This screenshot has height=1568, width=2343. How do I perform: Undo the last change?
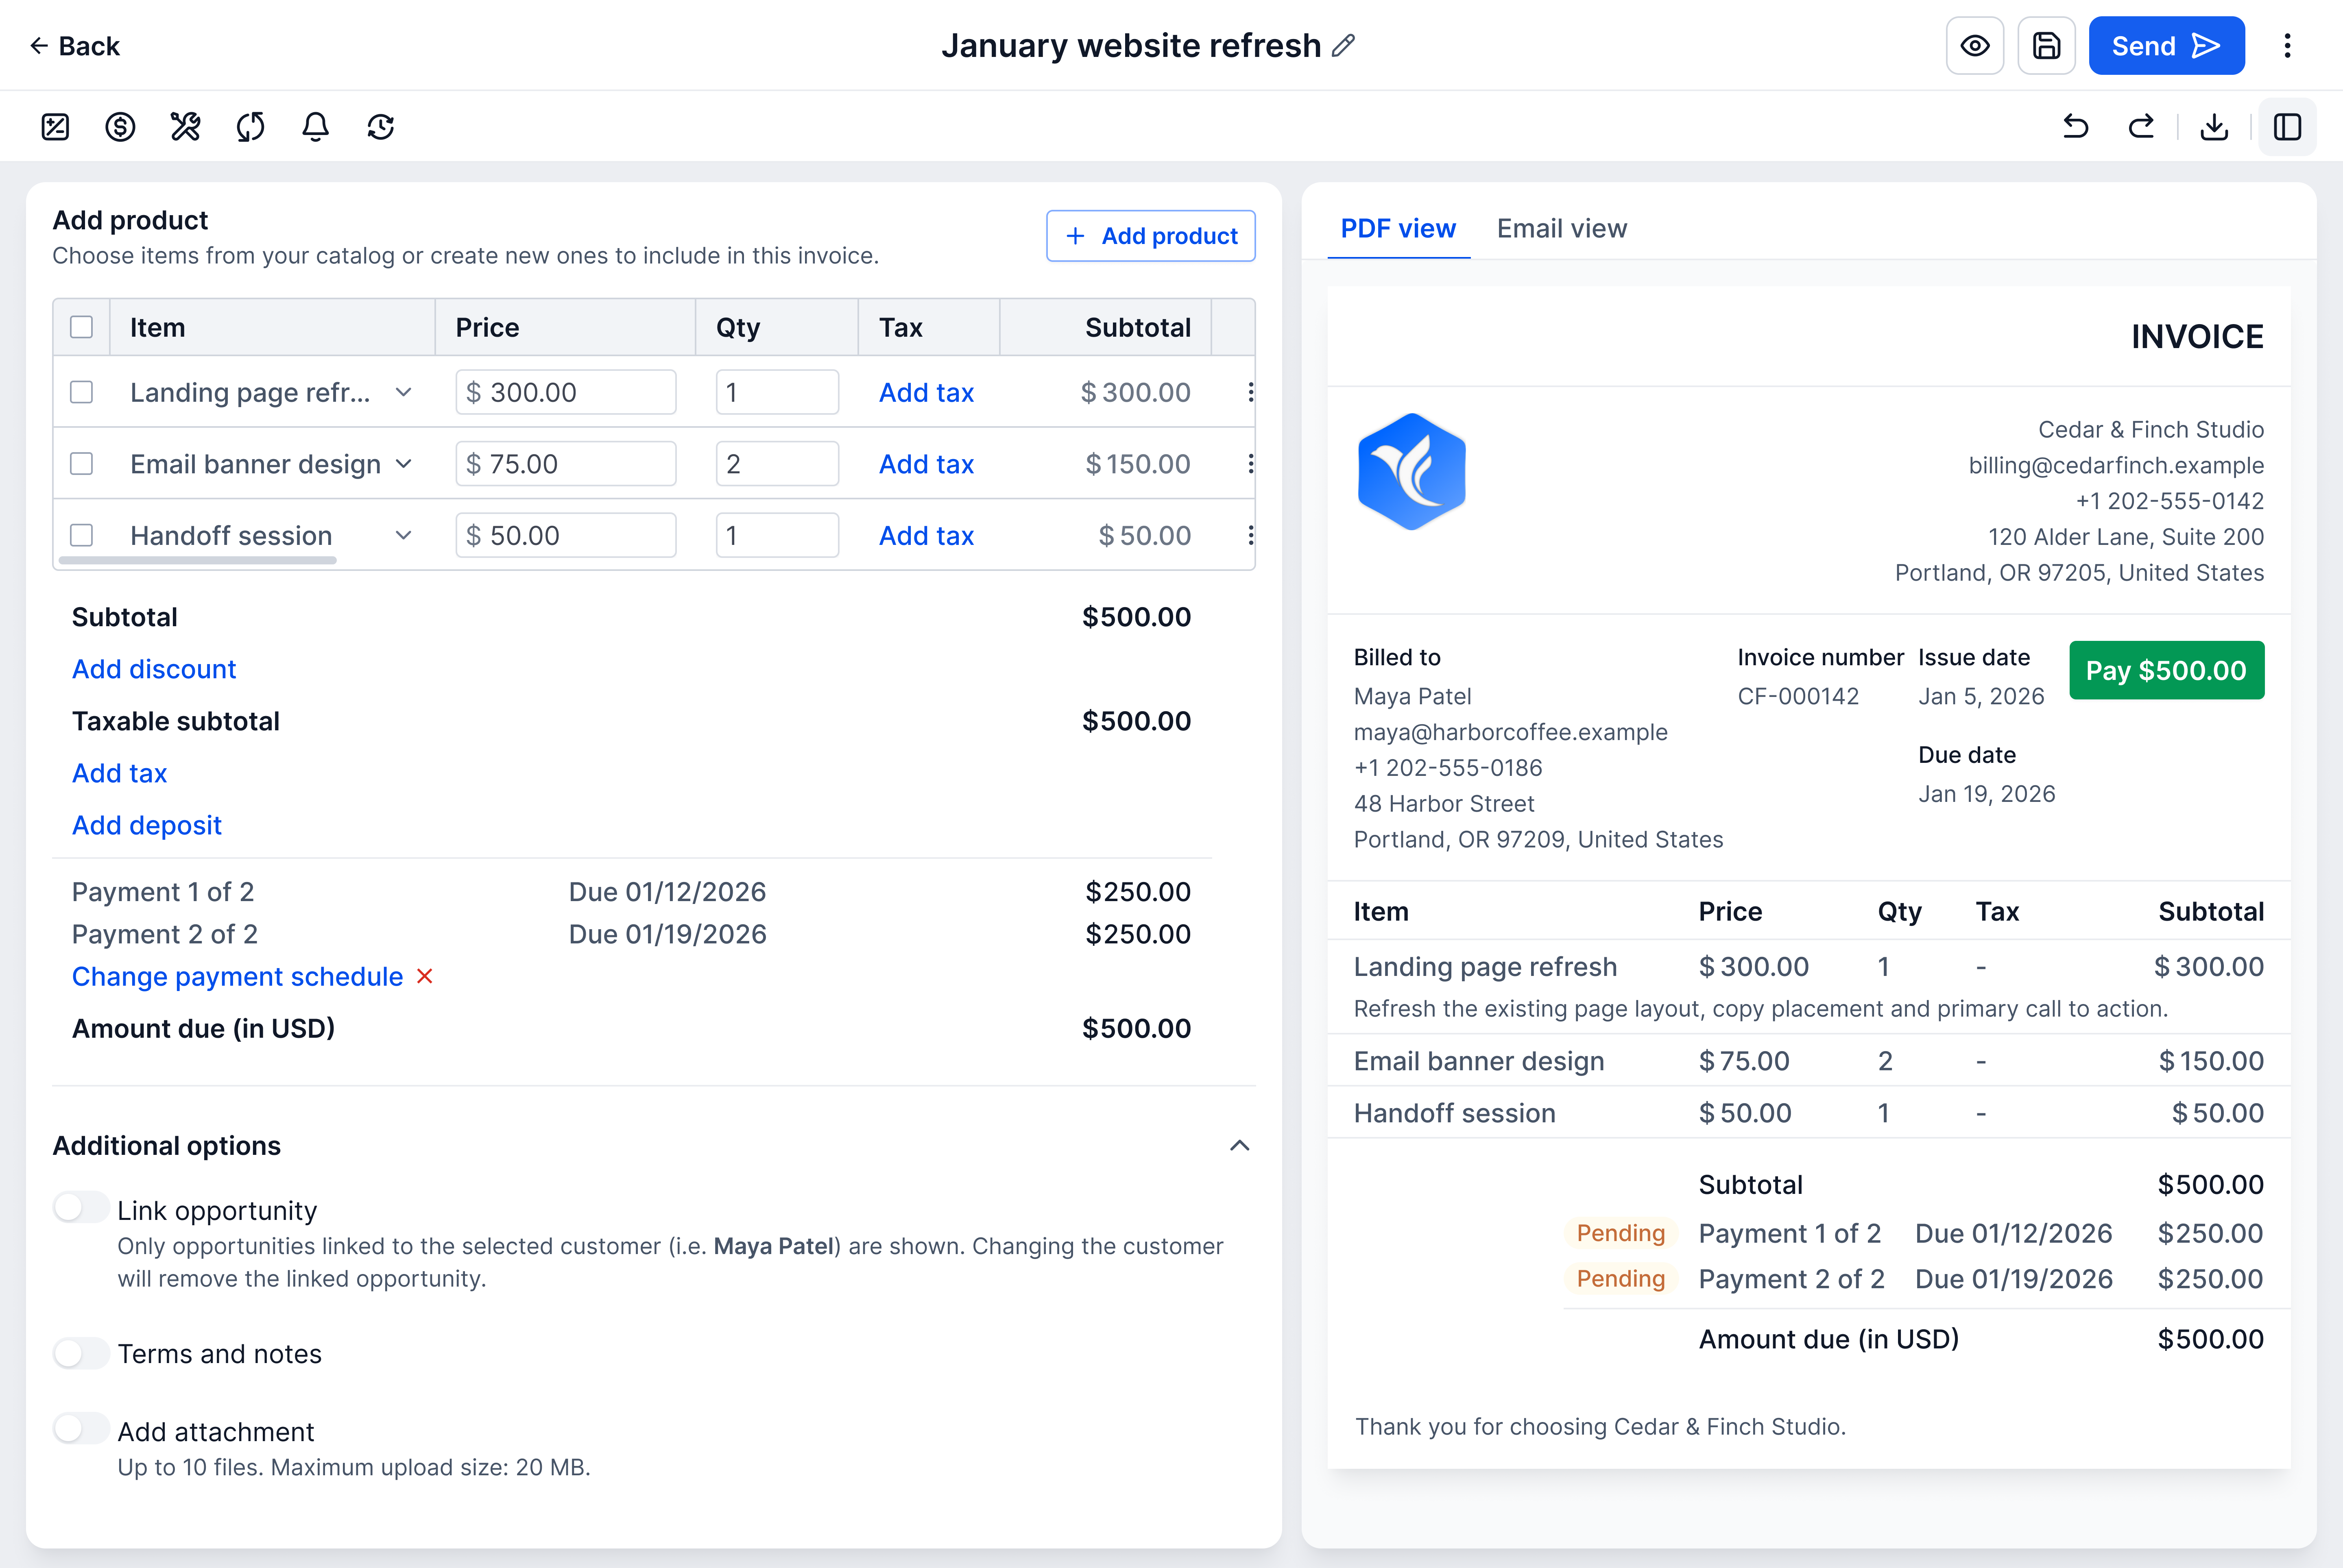(x=2076, y=127)
